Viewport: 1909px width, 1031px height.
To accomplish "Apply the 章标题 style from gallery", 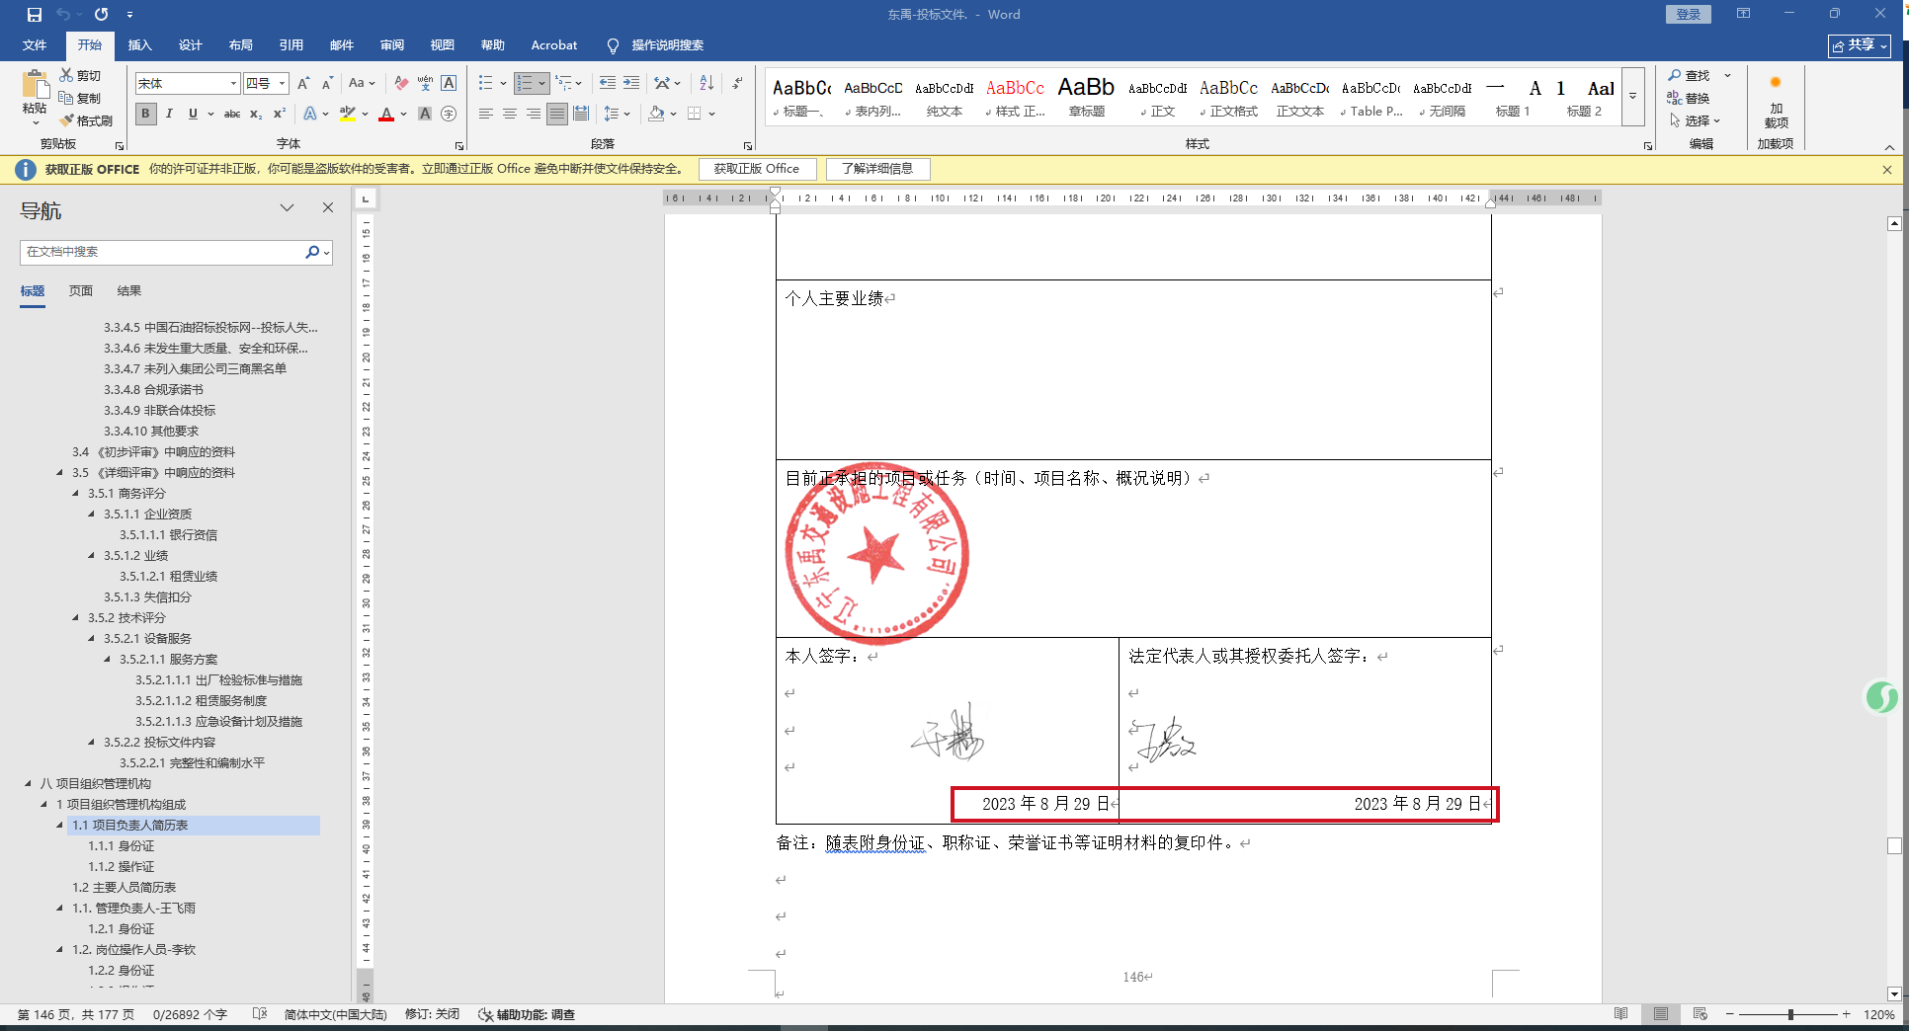I will (x=1086, y=97).
